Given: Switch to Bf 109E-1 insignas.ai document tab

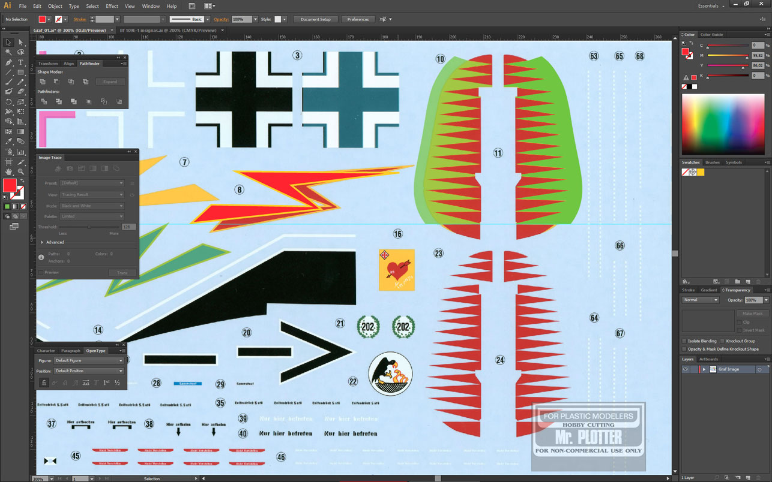Looking at the screenshot, I should pyautogui.click(x=167, y=30).
